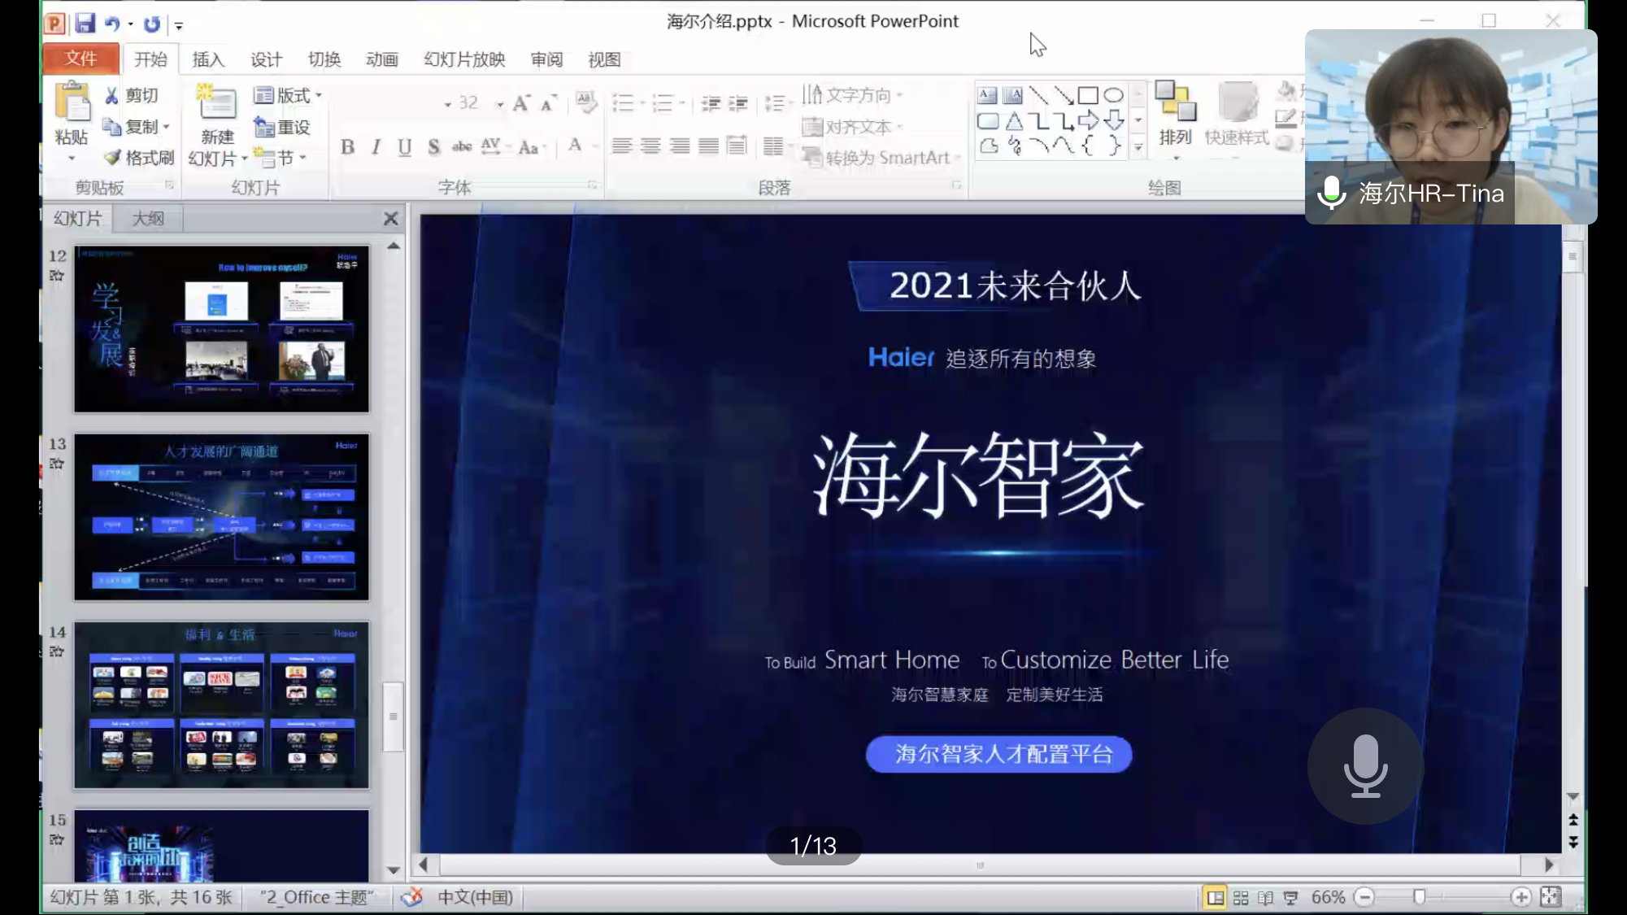Image resolution: width=1627 pixels, height=915 pixels.
Task: Switch to Slide Sorter view in status bar
Action: 1240,897
